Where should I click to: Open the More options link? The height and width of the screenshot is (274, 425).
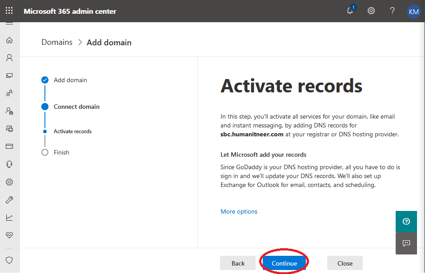[239, 211]
